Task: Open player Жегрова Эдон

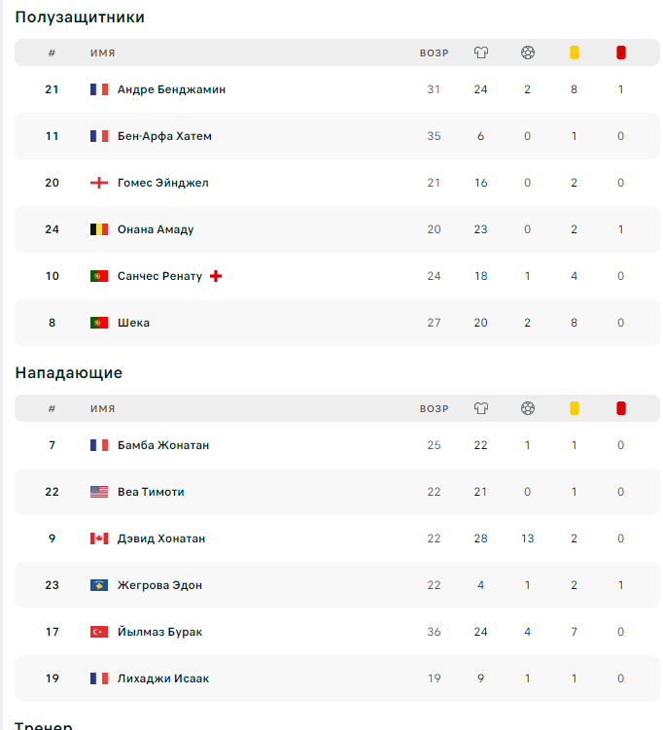Action: 159,585
